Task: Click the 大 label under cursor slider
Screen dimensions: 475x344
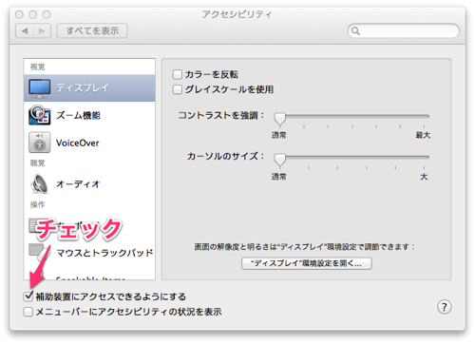Action: coord(424,177)
